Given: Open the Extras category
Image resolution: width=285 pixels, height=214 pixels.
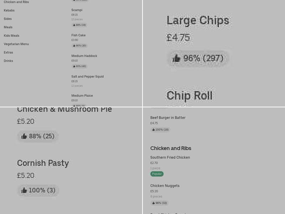Looking at the screenshot, I should tap(8, 52).
